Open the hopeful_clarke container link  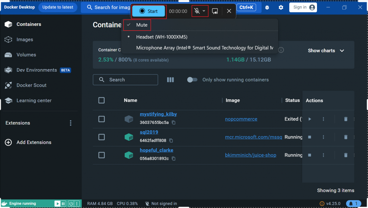156,150
